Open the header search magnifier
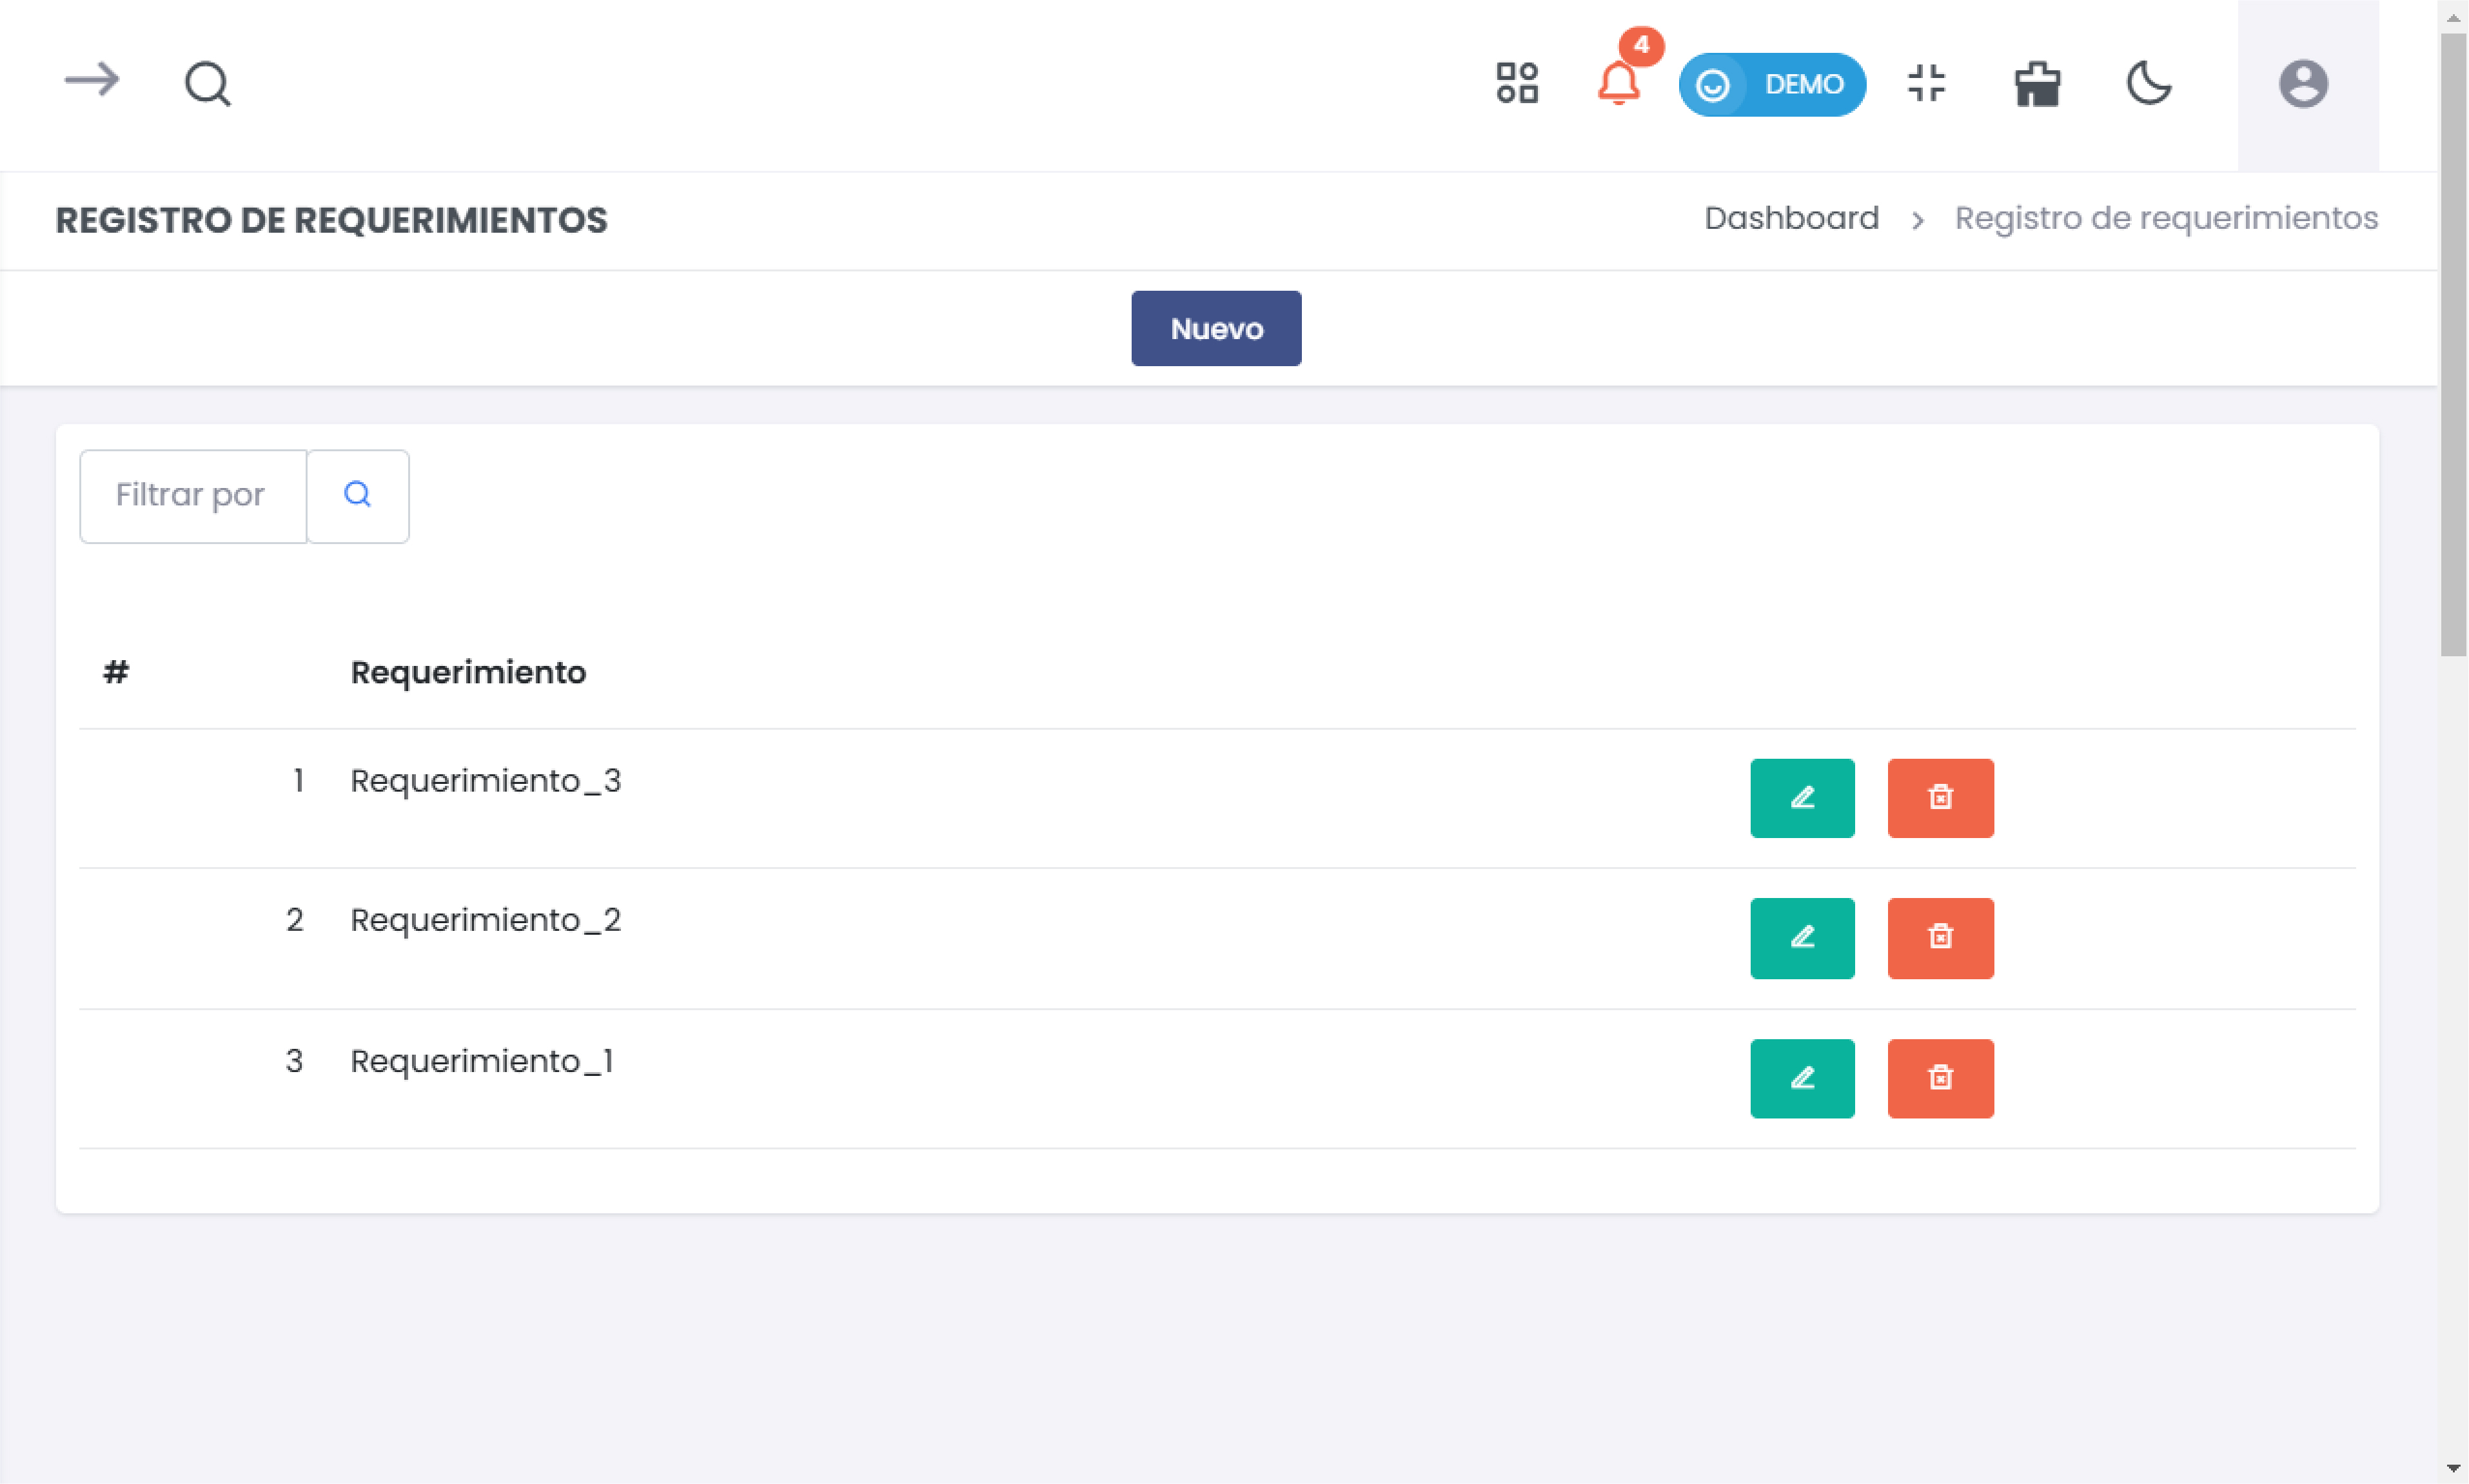Image resolution: width=2469 pixels, height=1484 pixels. [x=207, y=84]
